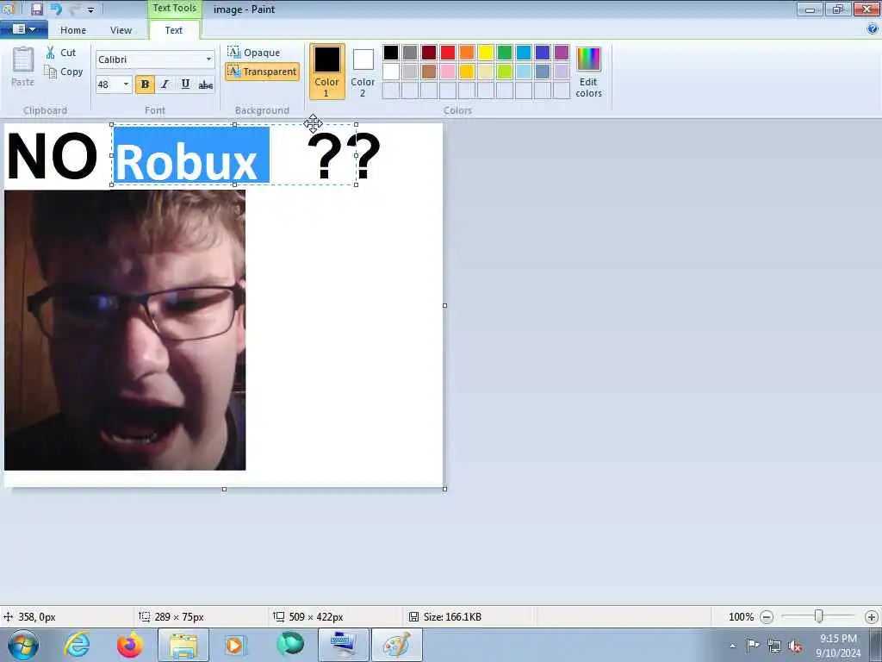The width and height of the screenshot is (882, 662).
Task: Launch Internet Explorer from taskbar
Action: click(77, 645)
